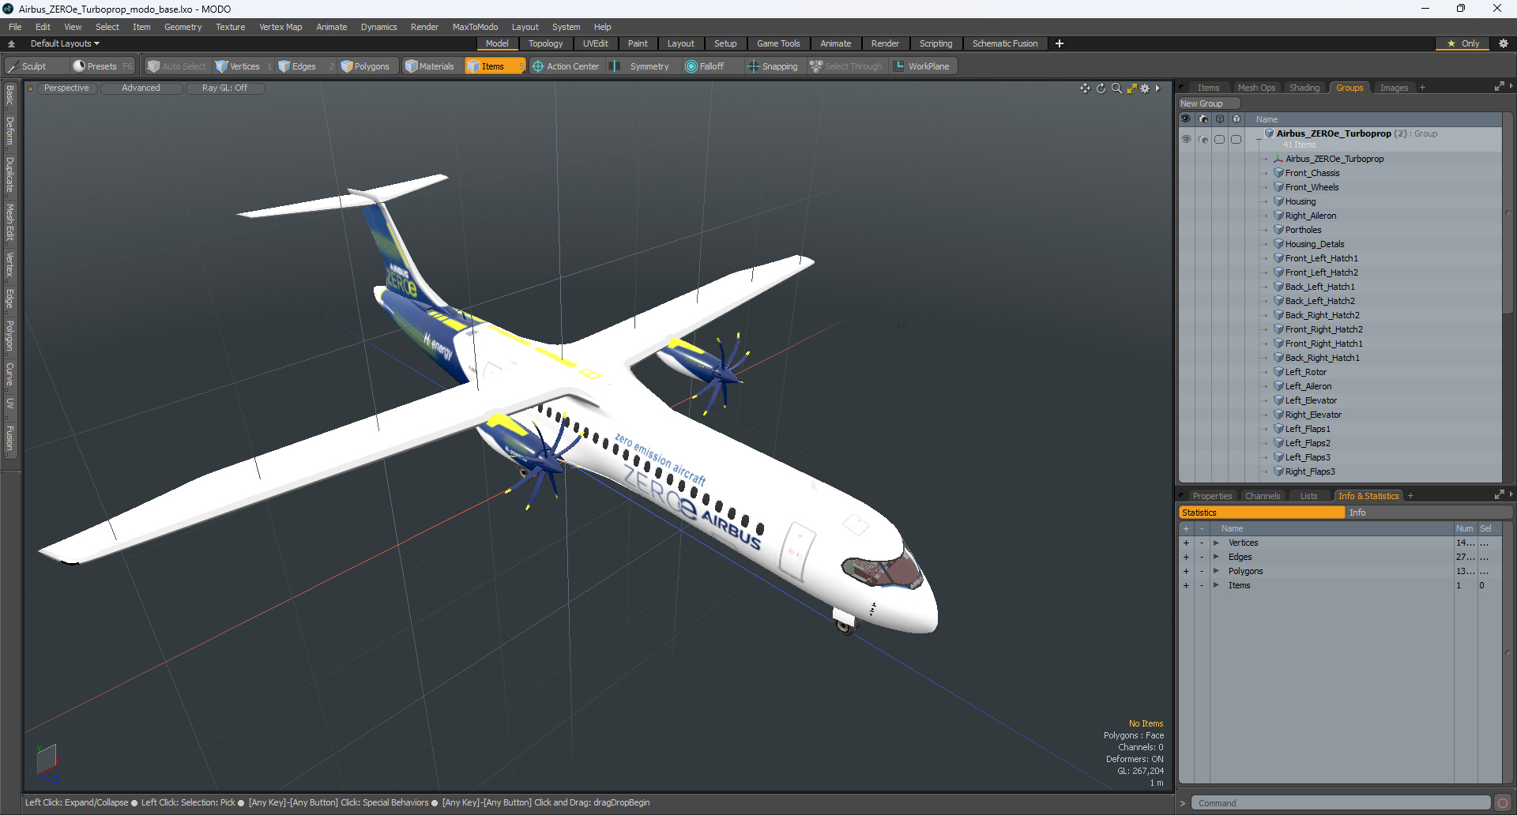Toggle first checkbox in Airbus_ZEROe_Turboprop group row
Viewport: 1517px width, 815px height.
[x=1220, y=139]
